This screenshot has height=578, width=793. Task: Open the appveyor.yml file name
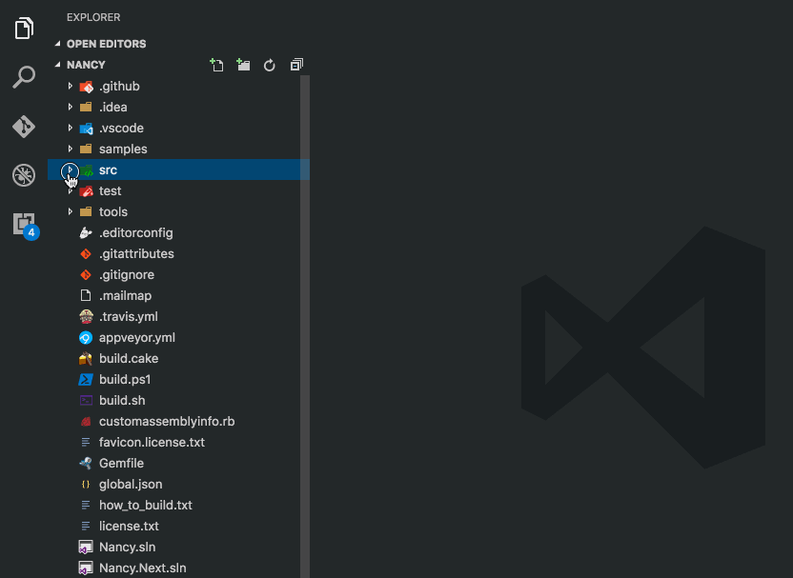point(137,337)
